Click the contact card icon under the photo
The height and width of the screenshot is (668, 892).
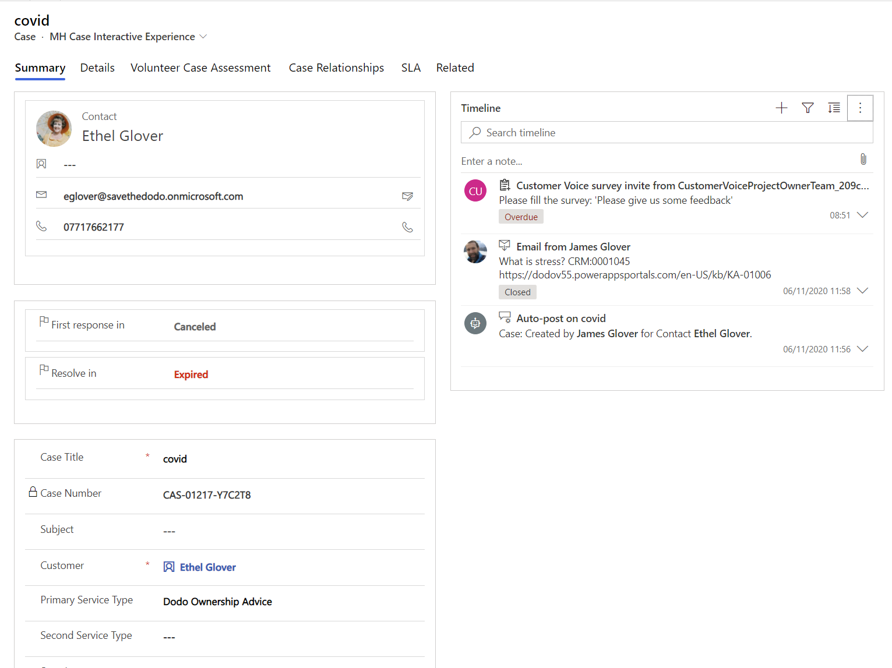click(x=41, y=164)
